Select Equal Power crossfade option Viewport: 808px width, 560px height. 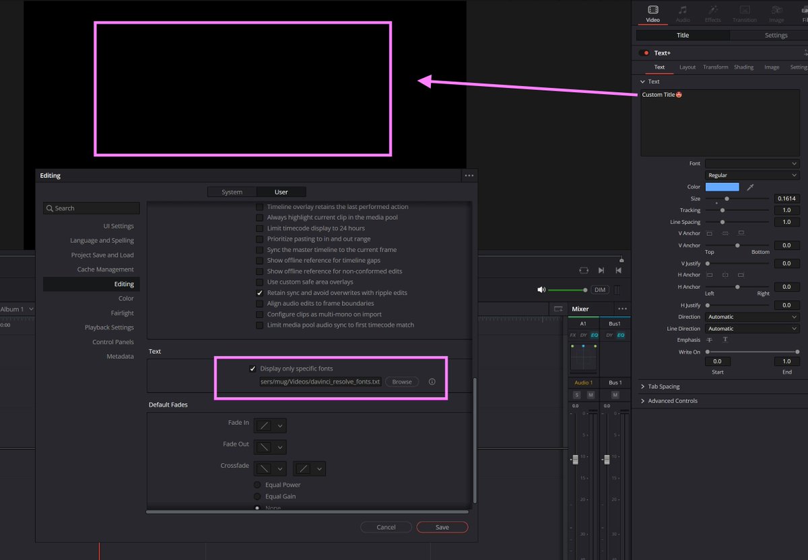tap(257, 485)
